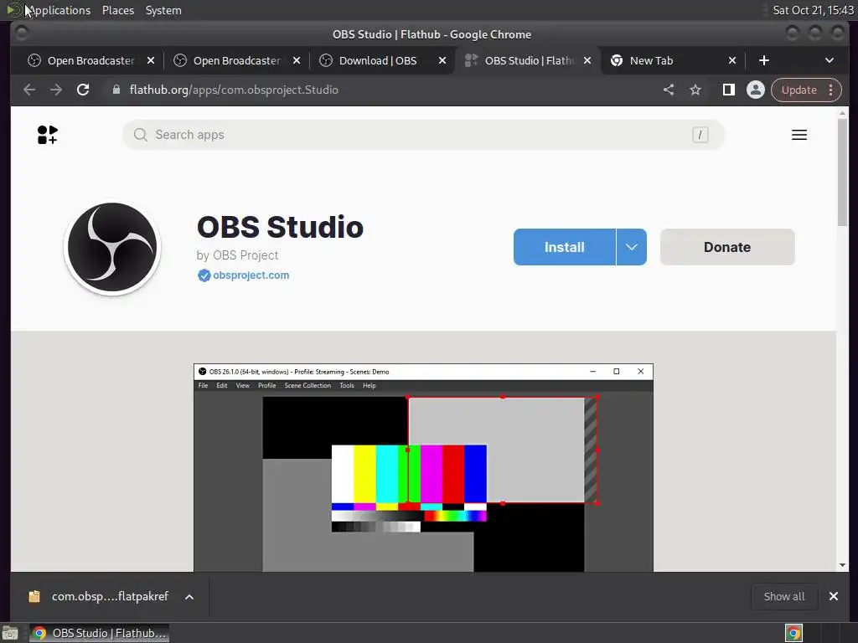Click the Chrome Update button
This screenshot has width=858, height=643.
pyautogui.click(x=799, y=90)
